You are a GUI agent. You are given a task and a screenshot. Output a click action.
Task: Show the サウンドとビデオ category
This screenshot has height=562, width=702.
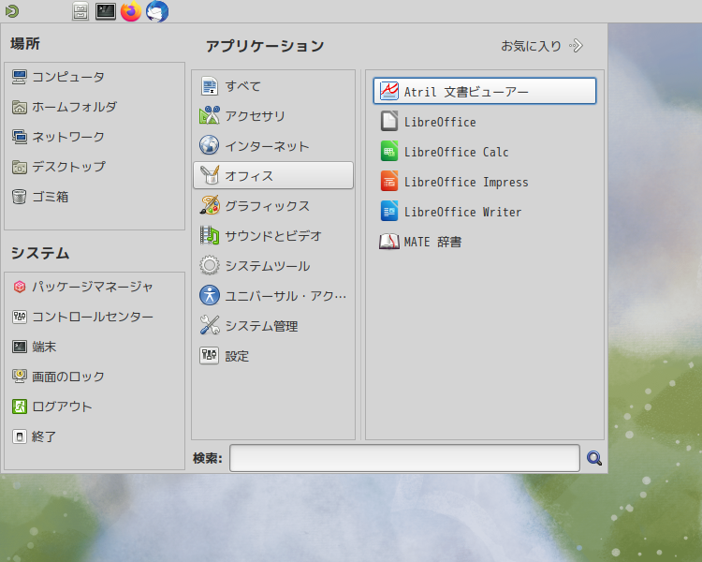(x=273, y=236)
